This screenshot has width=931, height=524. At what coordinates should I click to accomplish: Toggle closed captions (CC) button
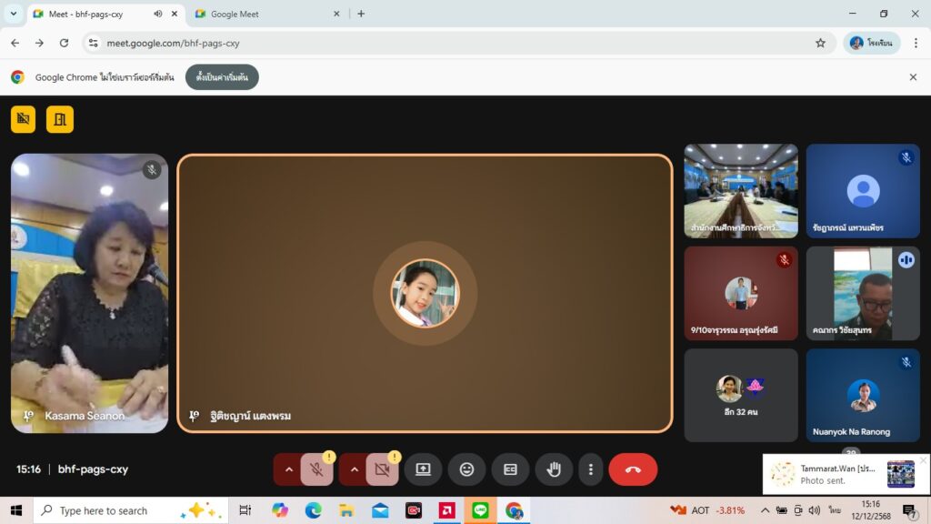click(x=510, y=469)
